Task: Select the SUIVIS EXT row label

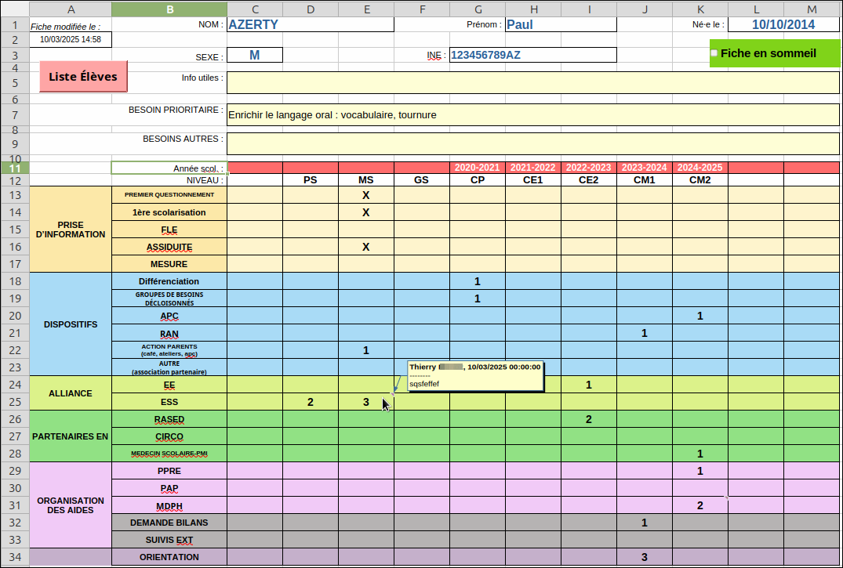Action: [169, 540]
